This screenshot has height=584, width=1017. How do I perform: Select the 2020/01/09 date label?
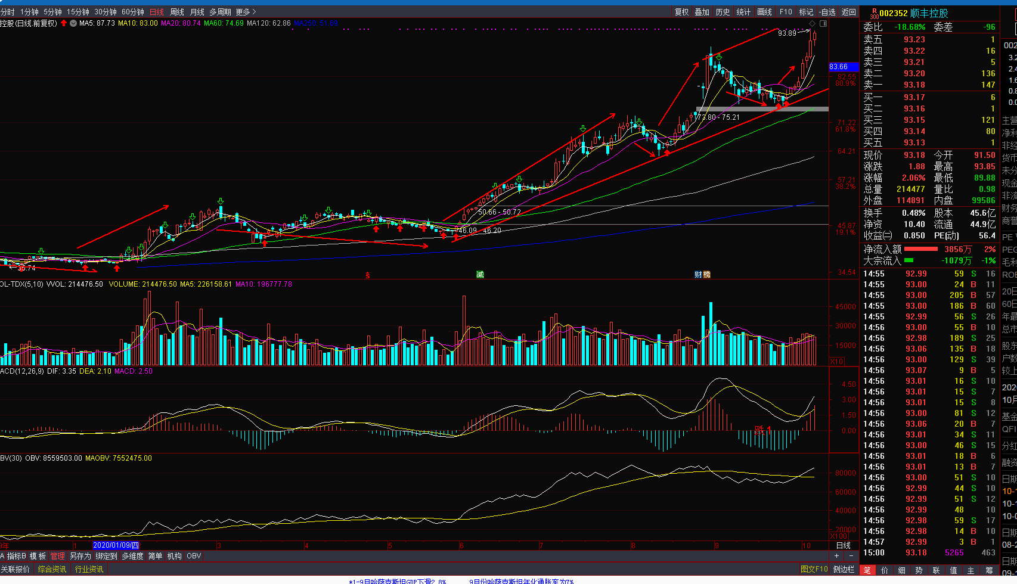[116, 545]
